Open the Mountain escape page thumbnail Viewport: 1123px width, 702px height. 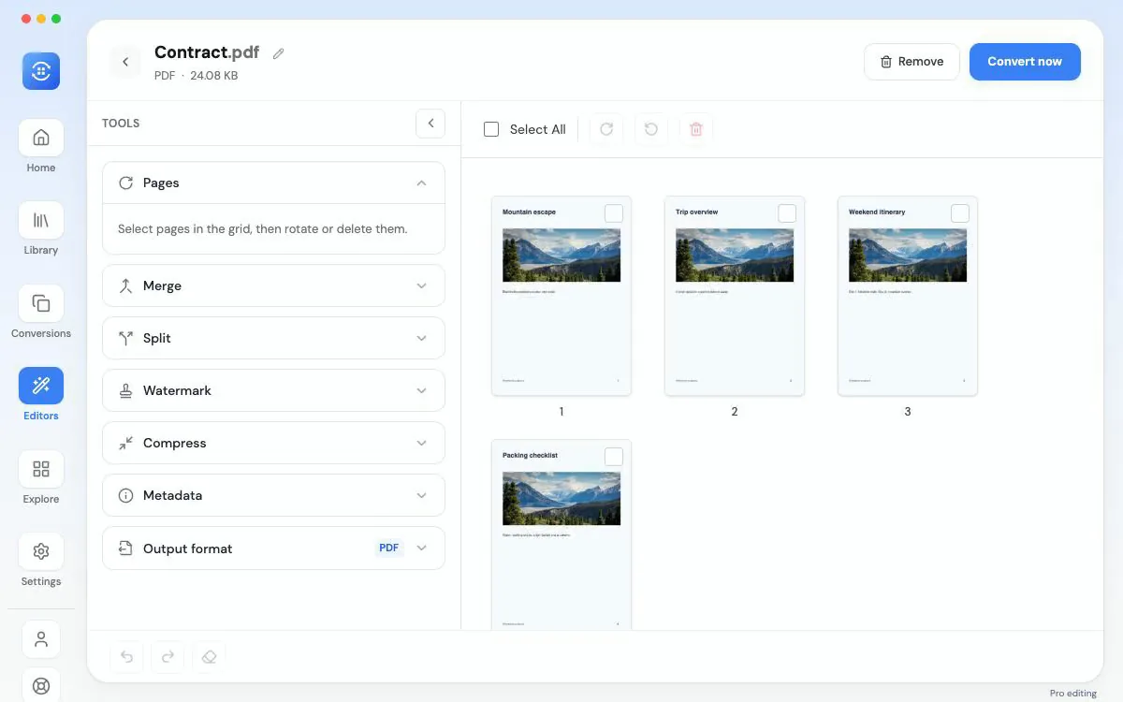(561, 296)
